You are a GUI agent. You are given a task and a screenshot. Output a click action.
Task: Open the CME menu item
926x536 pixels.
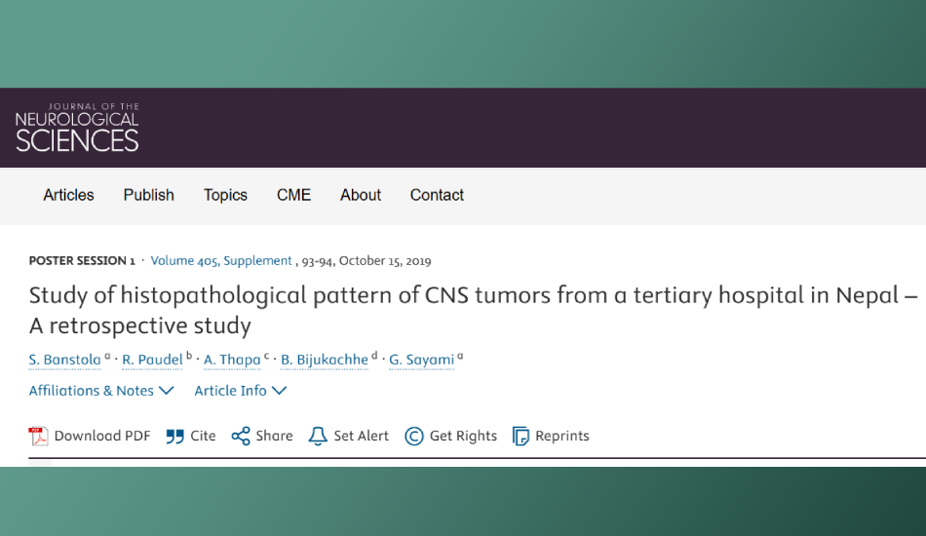[293, 195]
